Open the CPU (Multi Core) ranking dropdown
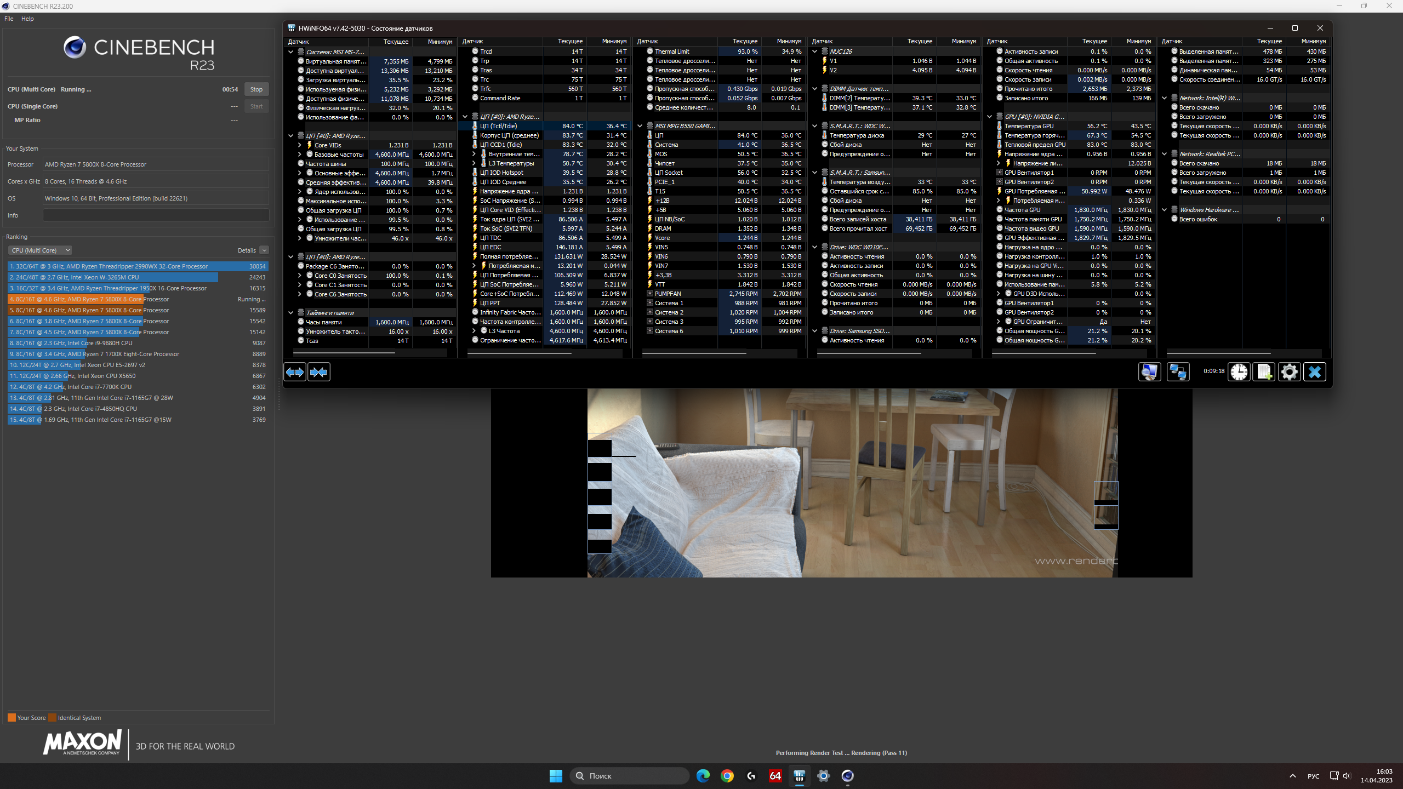The width and height of the screenshot is (1403, 789). pyautogui.click(x=40, y=250)
